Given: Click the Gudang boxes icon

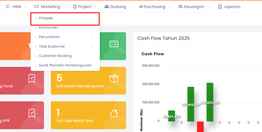Looking at the screenshot, I should 107,7.
